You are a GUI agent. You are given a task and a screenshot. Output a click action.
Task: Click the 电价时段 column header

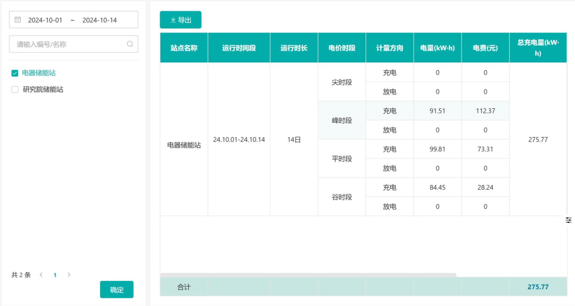[x=342, y=48]
